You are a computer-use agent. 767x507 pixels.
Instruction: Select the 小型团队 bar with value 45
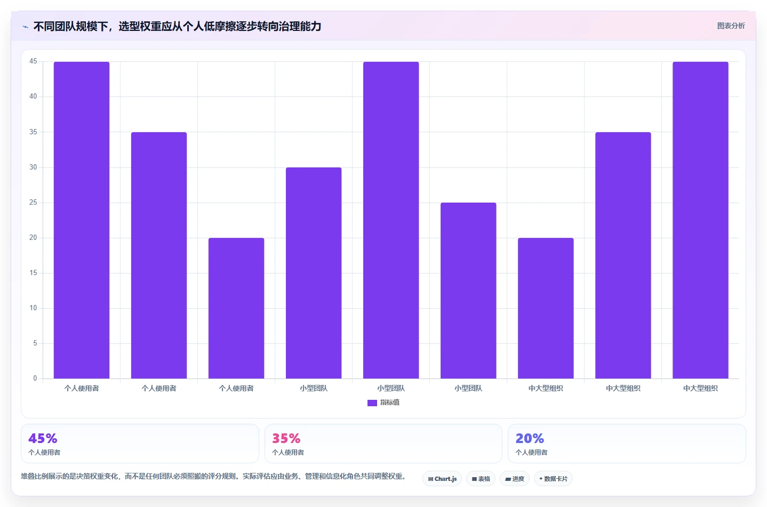point(391,220)
